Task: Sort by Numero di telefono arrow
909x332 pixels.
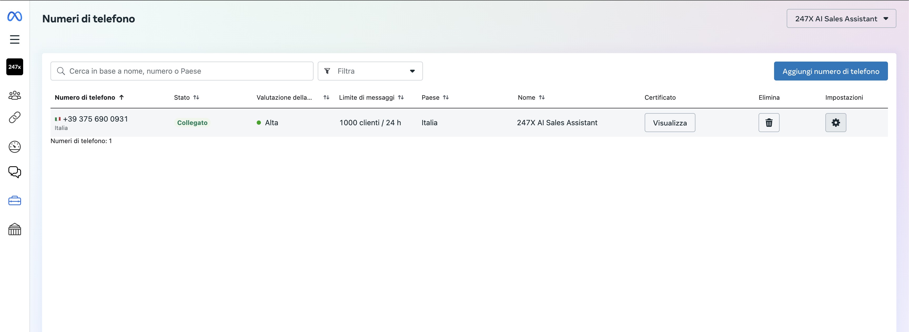Action: (x=122, y=97)
